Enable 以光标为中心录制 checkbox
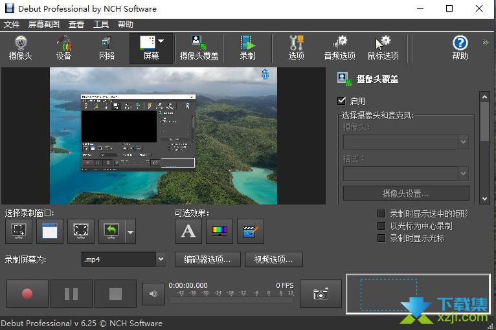Viewport: 496px width, 330px height. coord(381,226)
